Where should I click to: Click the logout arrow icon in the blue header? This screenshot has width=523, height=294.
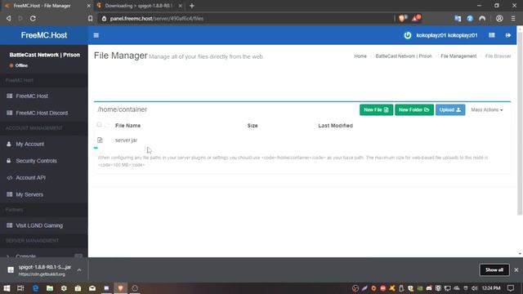pyautogui.click(x=508, y=35)
